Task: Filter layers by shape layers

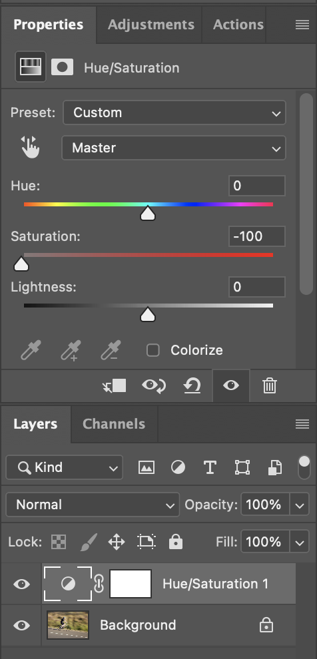Action: pyautogui.click(x=242, y=467)
